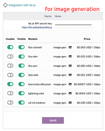
Task: Click image-gen label in flux-pro row
Action: coord(60,66)
